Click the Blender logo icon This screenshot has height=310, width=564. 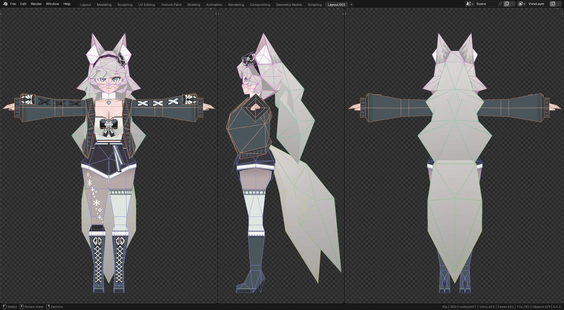5,4
